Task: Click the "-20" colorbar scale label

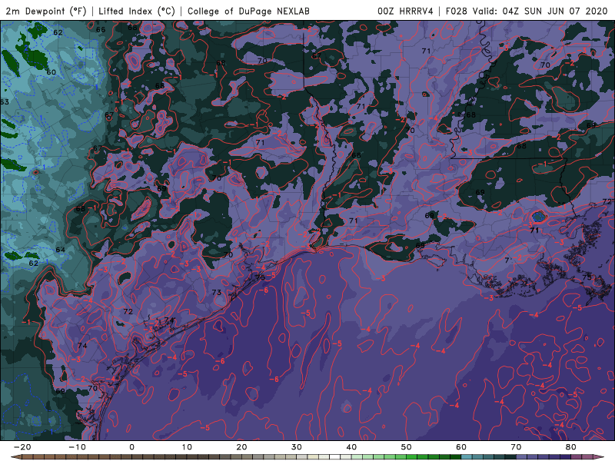Action: tap(22, 447)
